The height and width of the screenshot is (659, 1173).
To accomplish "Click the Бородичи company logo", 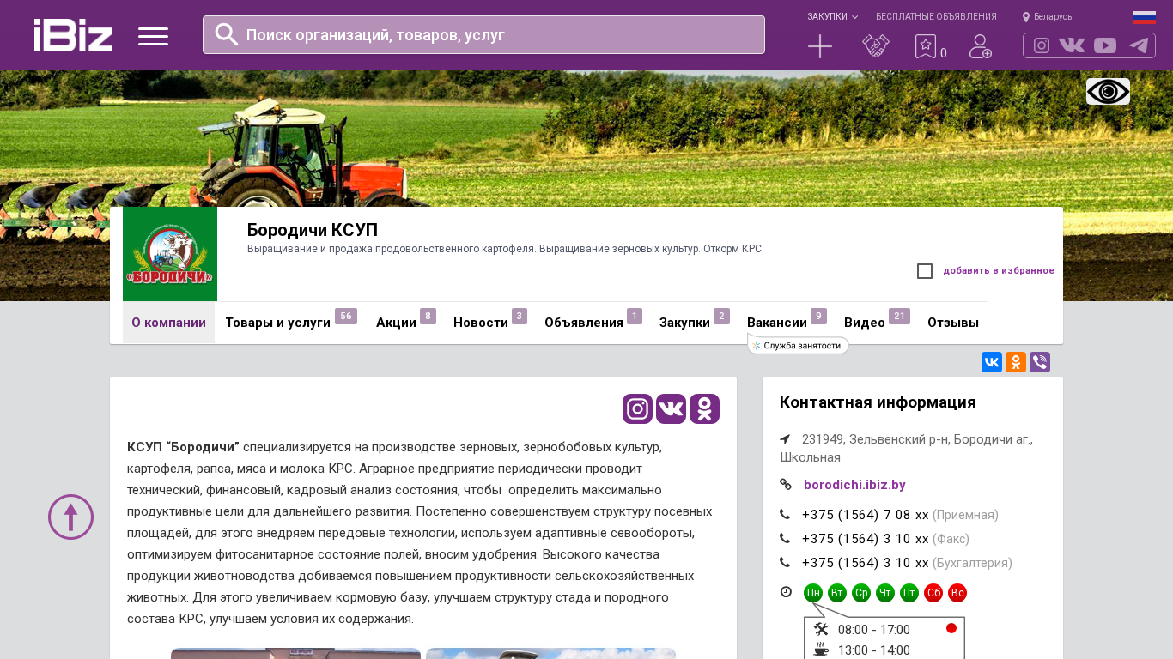I will pyautogui.click(x=170, y=254).
